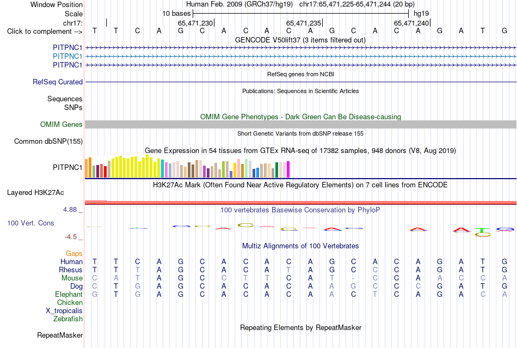The image size is (517, 348).
Task: Click the 'chr17:' ruler label
Action: pos(73,23)
